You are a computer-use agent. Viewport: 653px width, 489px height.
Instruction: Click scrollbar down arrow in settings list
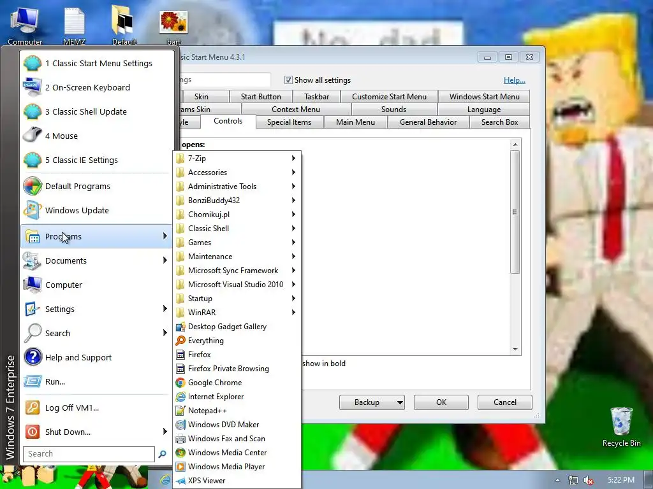515,350
